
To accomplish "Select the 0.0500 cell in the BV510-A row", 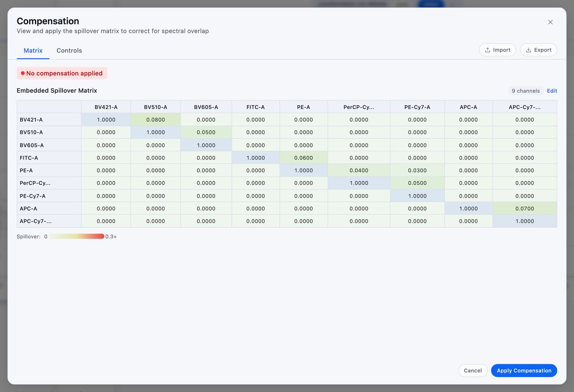I will tap(206, 132).
